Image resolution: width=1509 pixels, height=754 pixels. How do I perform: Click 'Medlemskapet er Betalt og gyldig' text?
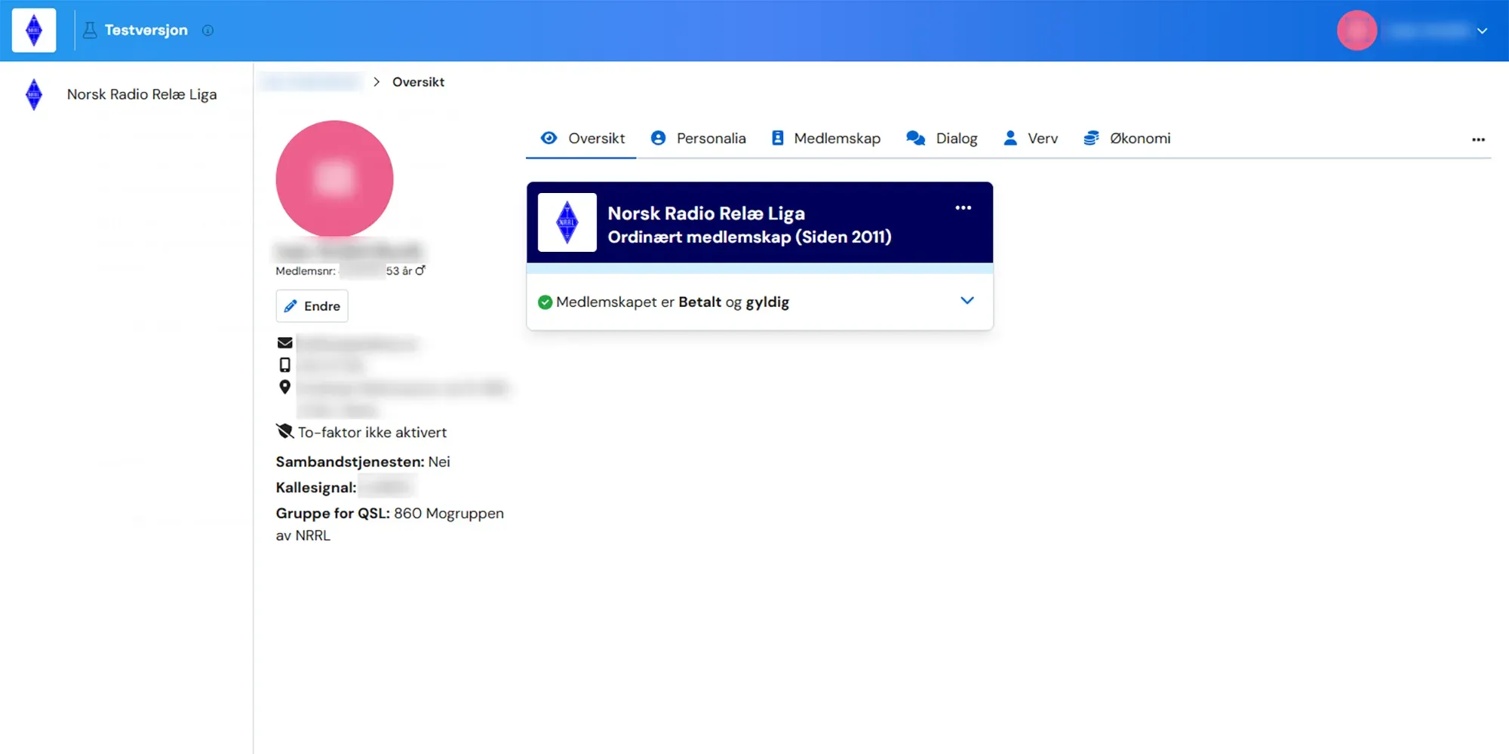pos(672,302)
